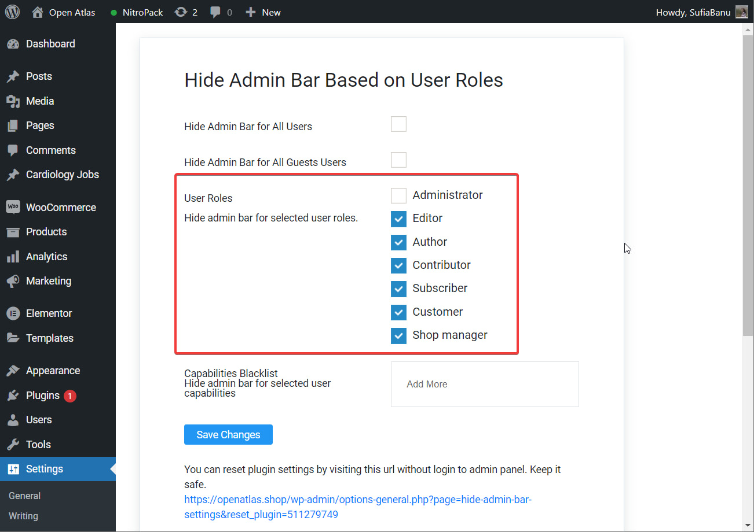This screenshot has width=754, height=532.
Task: Click the Appearance paintbrush icon
Action: point(13,370)
